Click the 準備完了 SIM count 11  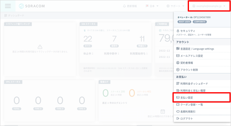click(142, 39)
